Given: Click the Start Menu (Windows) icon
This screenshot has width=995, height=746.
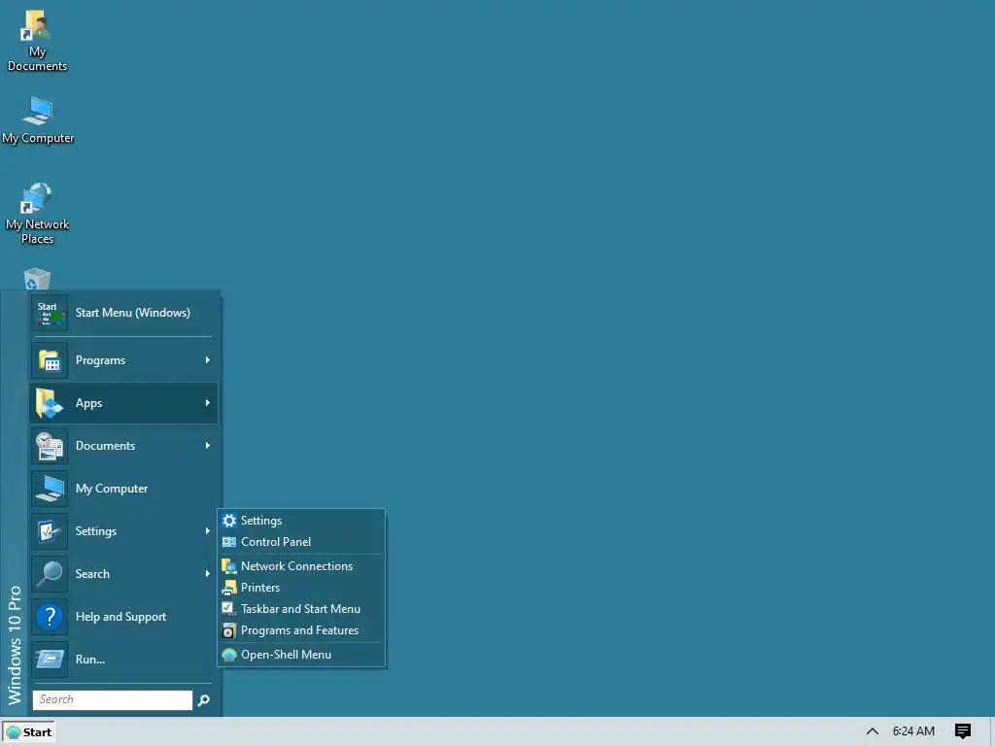Looking at the screenshot, I should pyautogui.click(x=50, y=313).
